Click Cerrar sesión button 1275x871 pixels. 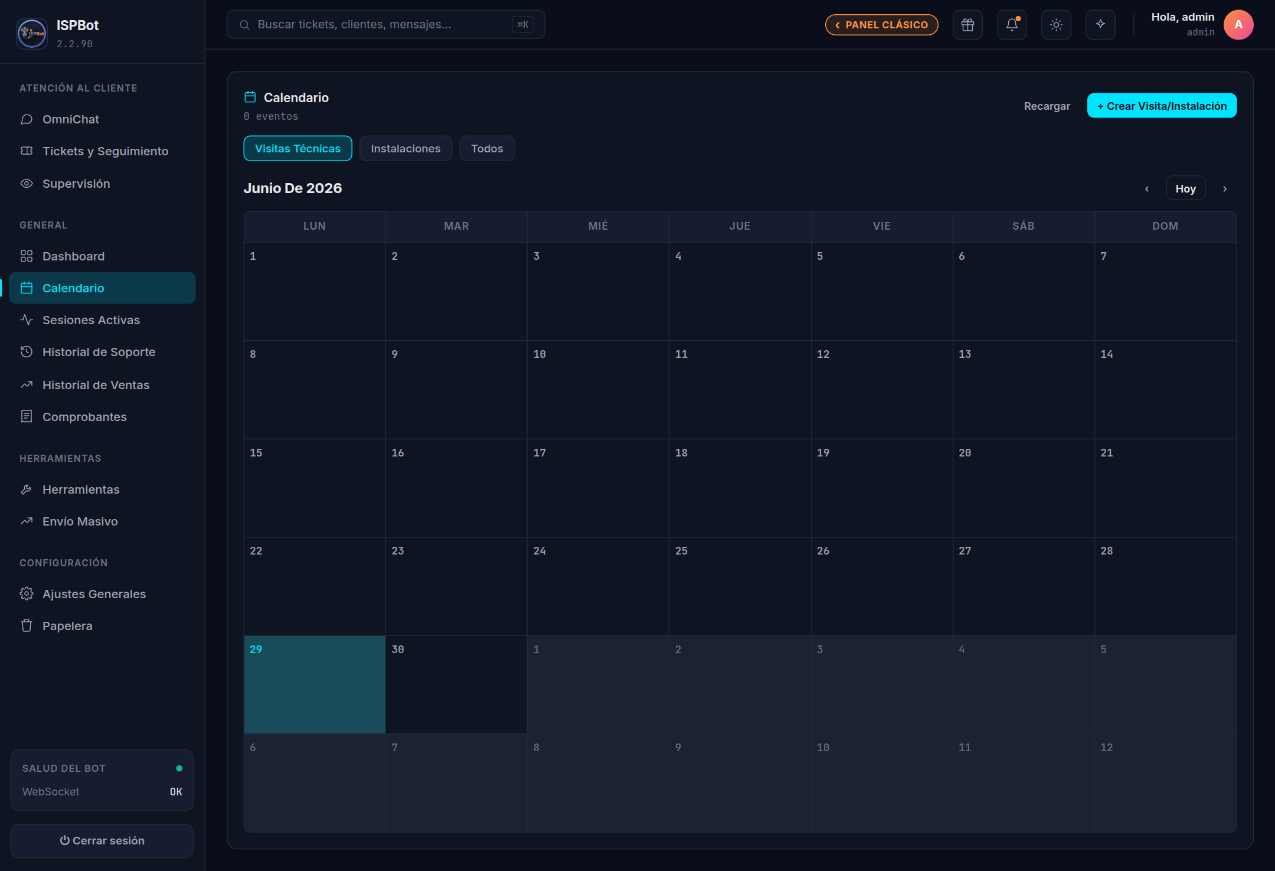click(x=102, y=840)
